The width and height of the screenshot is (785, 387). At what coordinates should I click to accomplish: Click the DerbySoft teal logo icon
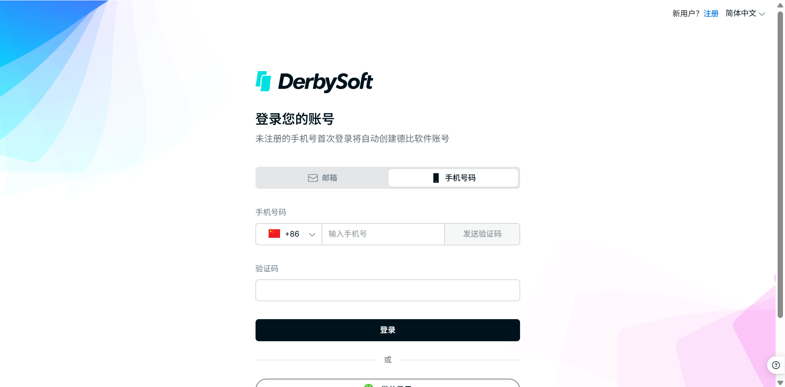click(x=263, y=81)
